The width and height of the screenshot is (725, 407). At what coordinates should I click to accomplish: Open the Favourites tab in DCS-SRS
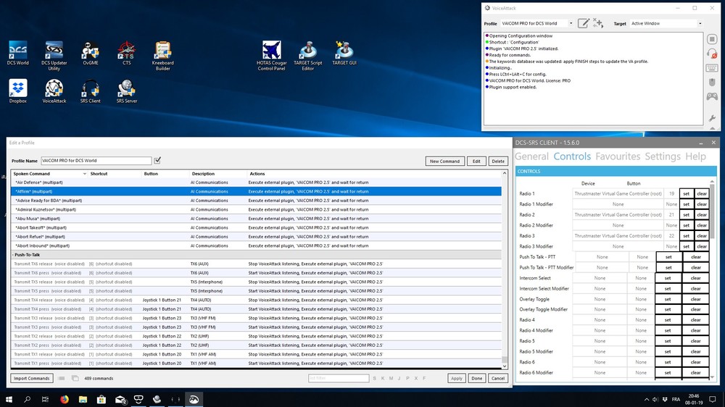point(618,156)
